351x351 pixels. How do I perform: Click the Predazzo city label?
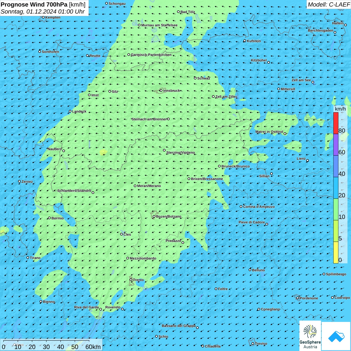pyautogui.click(x=173, y=241)
